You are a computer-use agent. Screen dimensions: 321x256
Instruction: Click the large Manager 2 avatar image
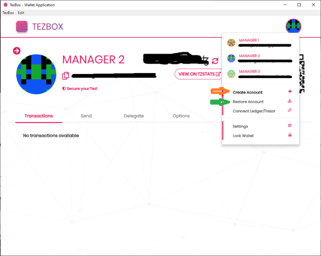(35, 74)
